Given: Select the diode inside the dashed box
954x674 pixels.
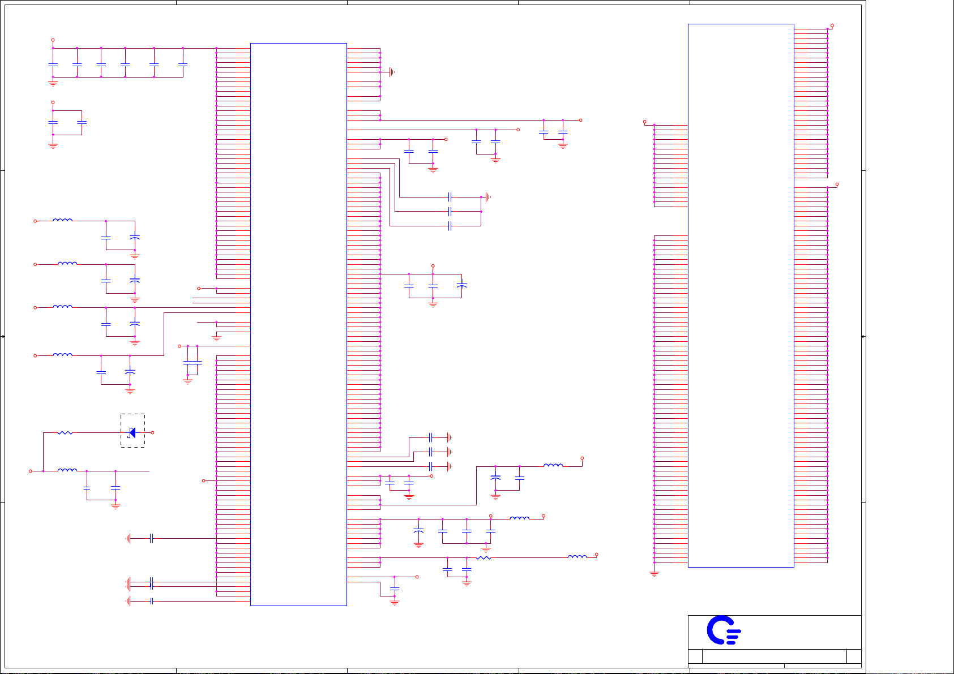Looking at the screenshot, I should point(132,432).
